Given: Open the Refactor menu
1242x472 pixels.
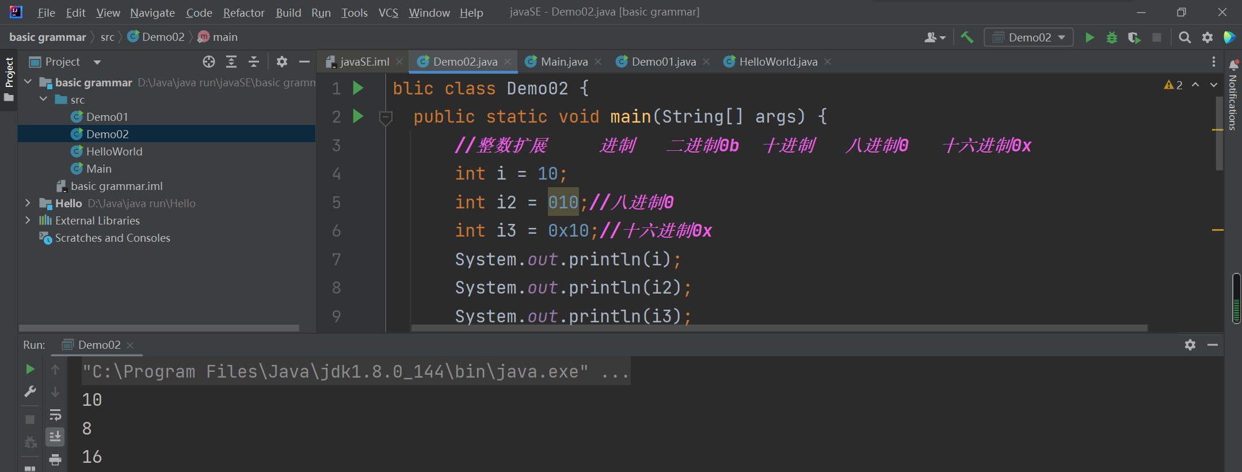Looking at the screenshot, I should pos(243,13).
